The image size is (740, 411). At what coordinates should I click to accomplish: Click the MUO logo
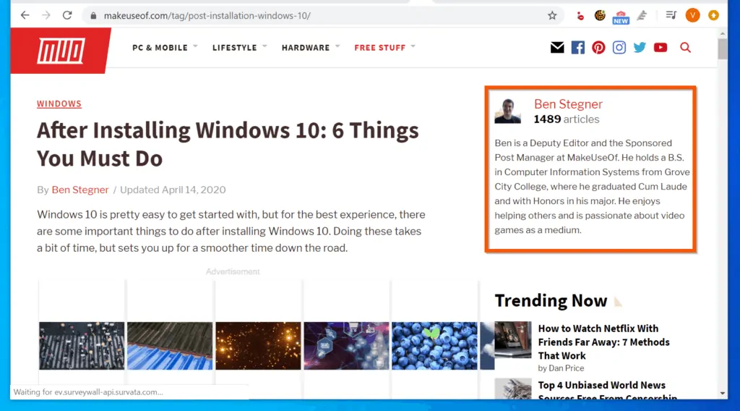61,51
